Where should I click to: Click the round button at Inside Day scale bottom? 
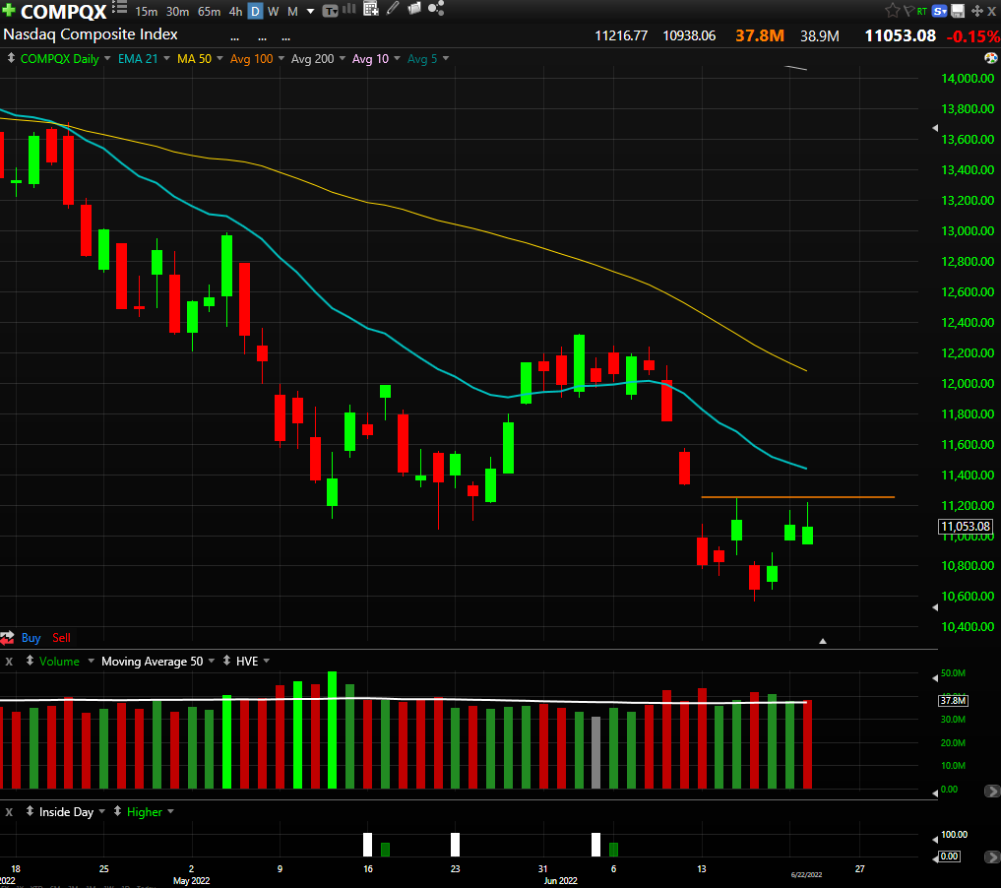click(x=992, y=856)
